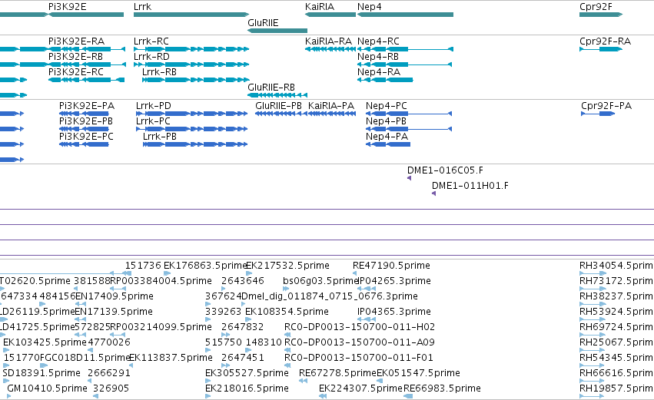Select EST EK217532.5prime
The image size is (654, 400).
[x=287, y=266]
